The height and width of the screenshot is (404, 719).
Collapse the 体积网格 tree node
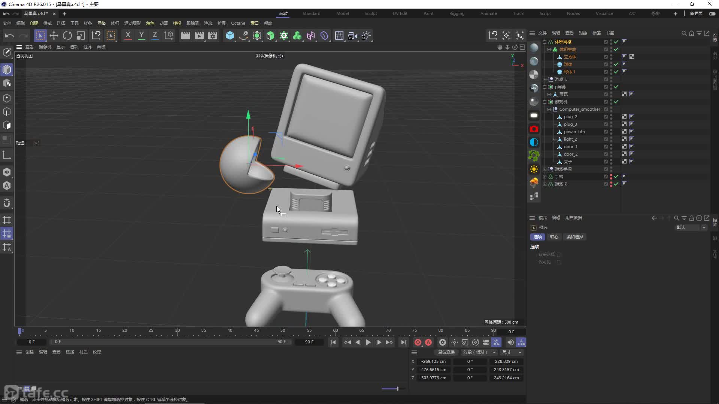pos(545,42)
